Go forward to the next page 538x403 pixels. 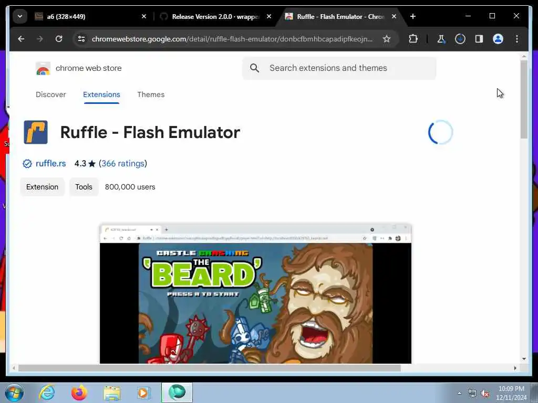(x=40, y=39)
